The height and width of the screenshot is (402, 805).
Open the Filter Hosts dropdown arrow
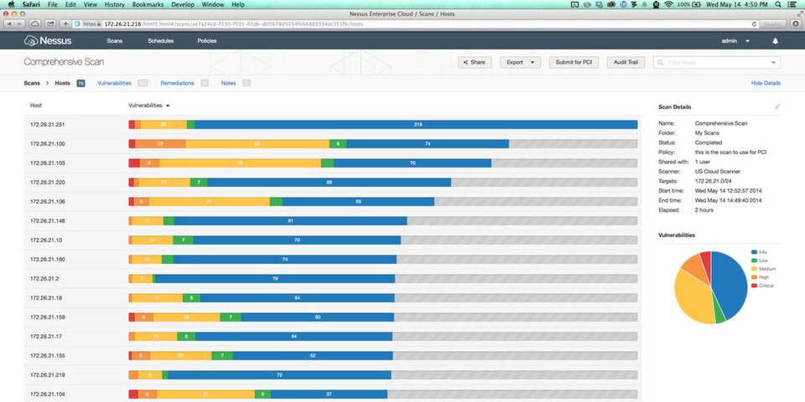pos(773,63)
